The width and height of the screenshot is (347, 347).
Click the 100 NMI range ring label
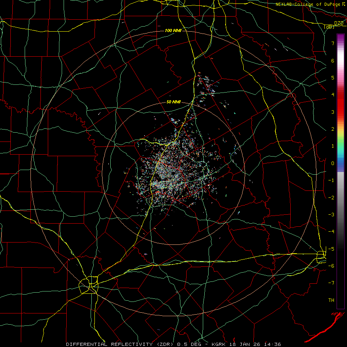(x=173, y=30)
